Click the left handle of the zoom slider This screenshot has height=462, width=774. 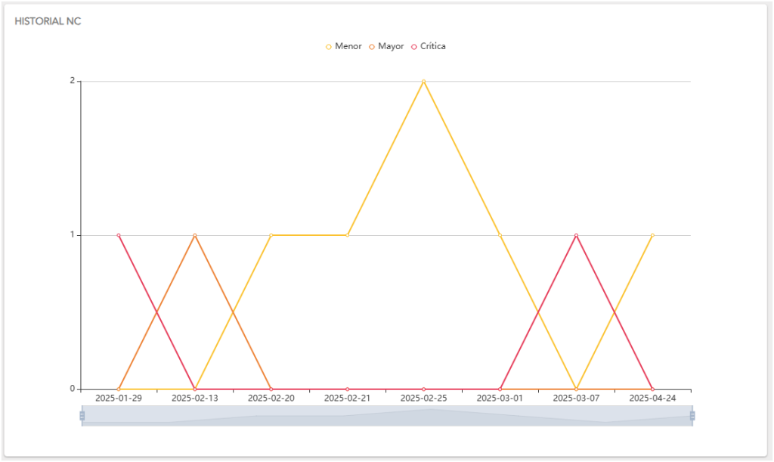click(82, 416)
